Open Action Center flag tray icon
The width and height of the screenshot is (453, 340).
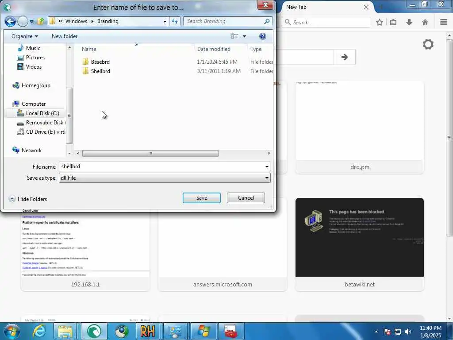(x=387, y=332)
